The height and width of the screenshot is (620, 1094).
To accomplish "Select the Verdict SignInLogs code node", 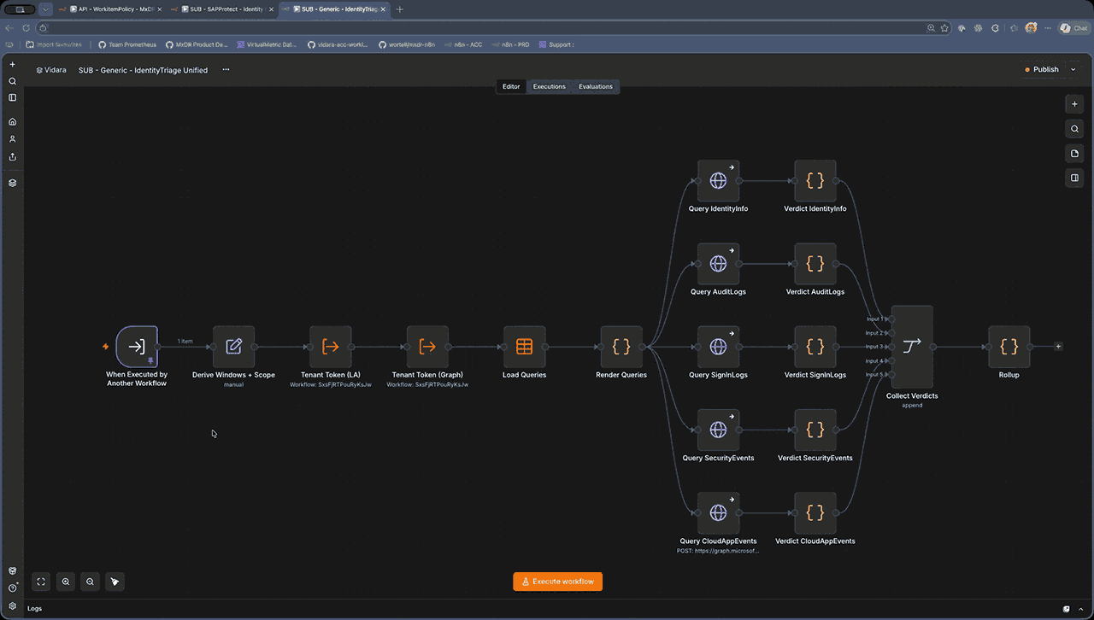I will (x=815, y=347).
